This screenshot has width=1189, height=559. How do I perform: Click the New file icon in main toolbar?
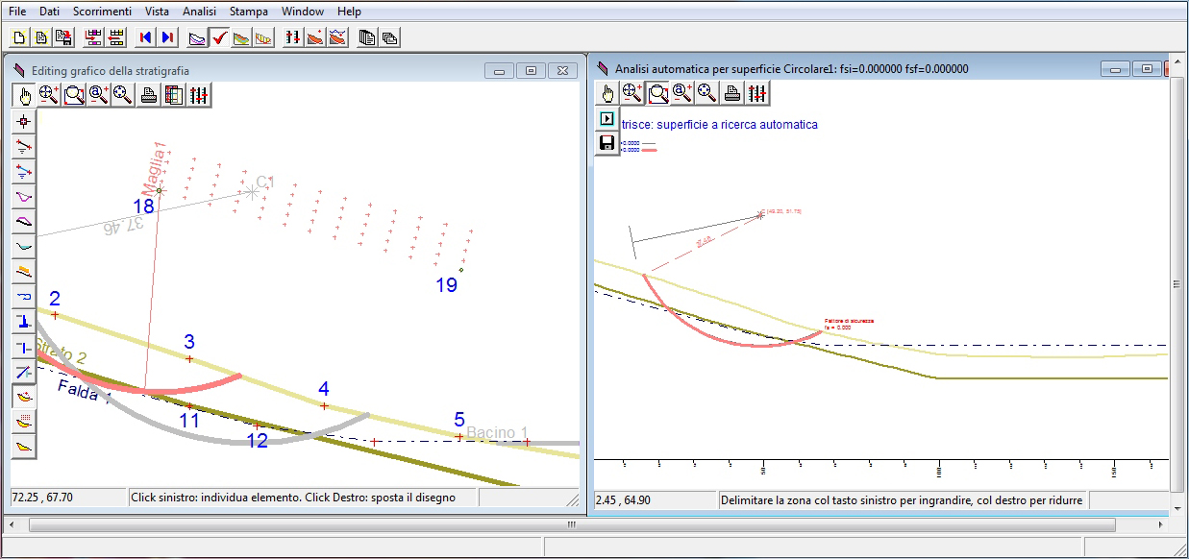(18, 37)
